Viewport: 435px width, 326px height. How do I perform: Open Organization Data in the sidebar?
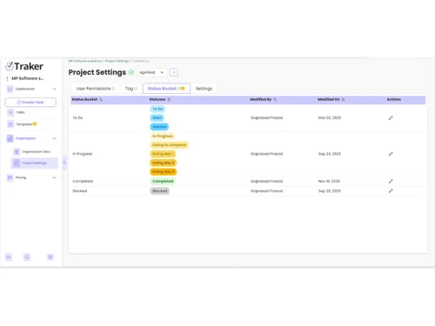[x=36, y=152]
